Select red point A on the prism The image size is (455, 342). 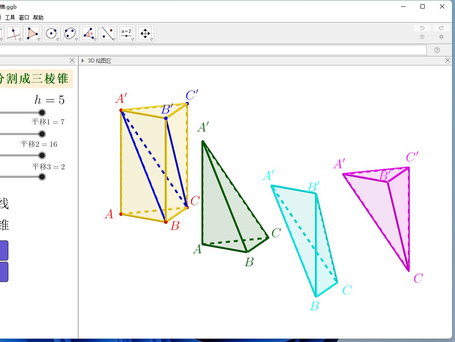point(121,214)
